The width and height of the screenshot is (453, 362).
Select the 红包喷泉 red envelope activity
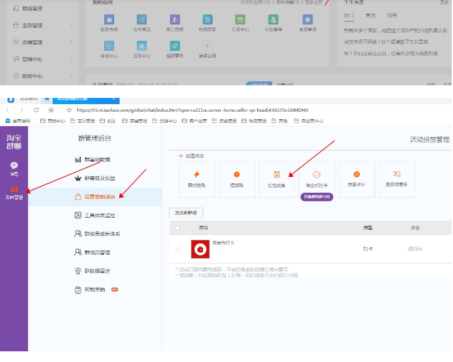(277, 179)
